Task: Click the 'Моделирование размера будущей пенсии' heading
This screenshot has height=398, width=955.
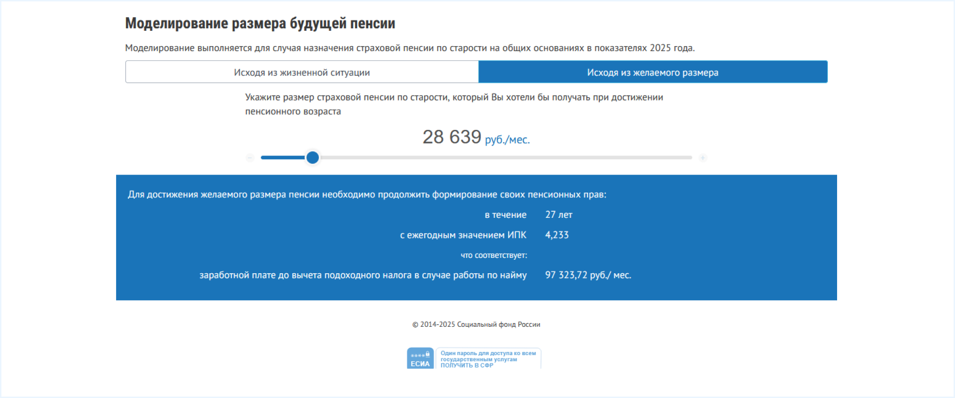Action: point(260,23)
